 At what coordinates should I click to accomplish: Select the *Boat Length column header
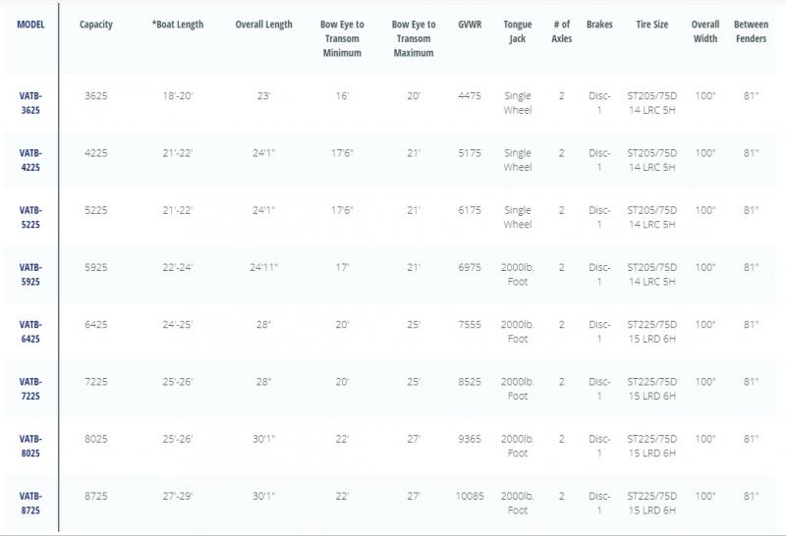pyautogui.click(x=178, y=25)
